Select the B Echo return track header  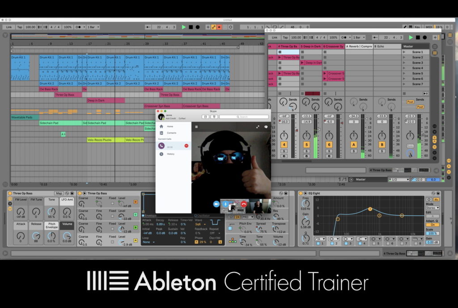(x=387, y=46)
